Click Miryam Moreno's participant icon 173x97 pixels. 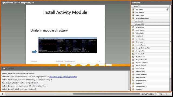pos(133,66)
